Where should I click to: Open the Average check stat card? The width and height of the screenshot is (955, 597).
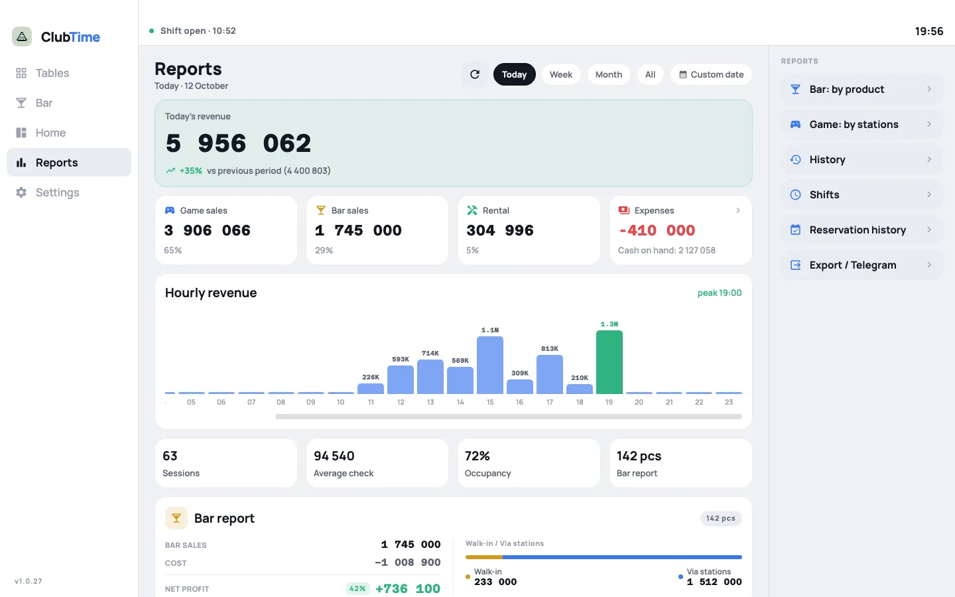pyautogui.click(x=377, y=463)
